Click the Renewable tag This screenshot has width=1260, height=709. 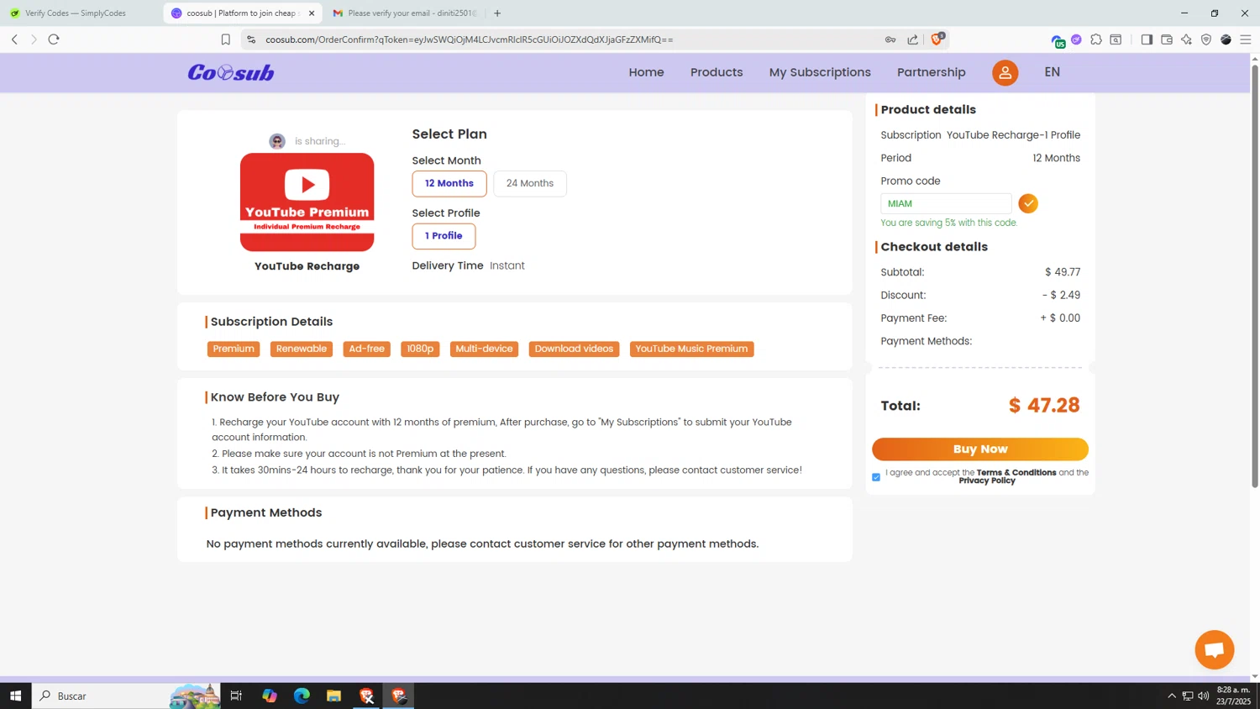pos(302,349)
